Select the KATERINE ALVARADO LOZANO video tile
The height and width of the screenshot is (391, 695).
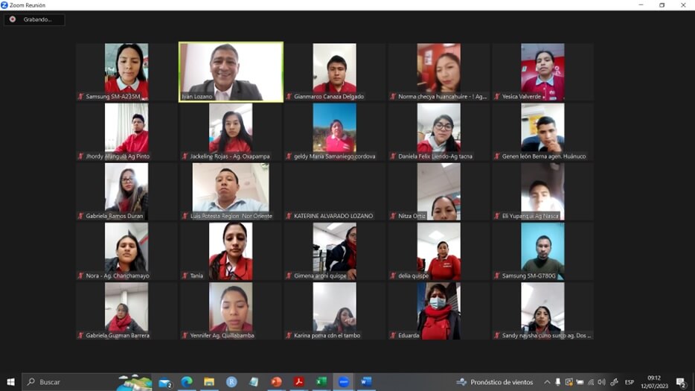pos(335,191)
